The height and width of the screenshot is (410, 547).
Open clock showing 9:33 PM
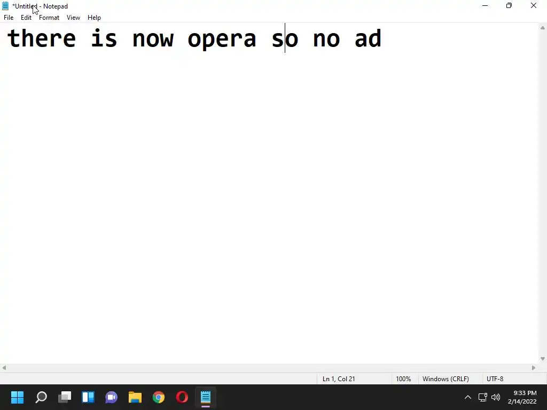(x=522, y=397)
